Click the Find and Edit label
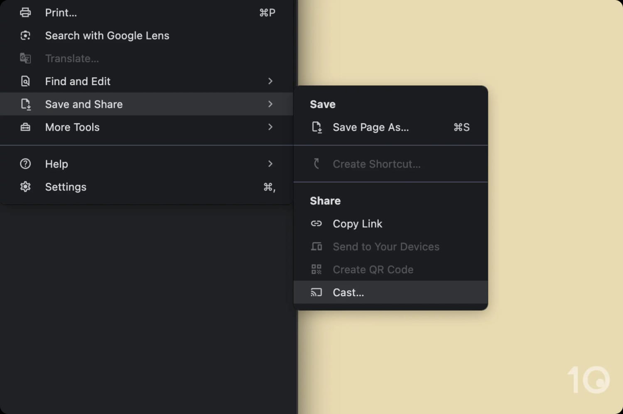Image resolution: width=623 pixels, height=414 pixels. [78, 81]
